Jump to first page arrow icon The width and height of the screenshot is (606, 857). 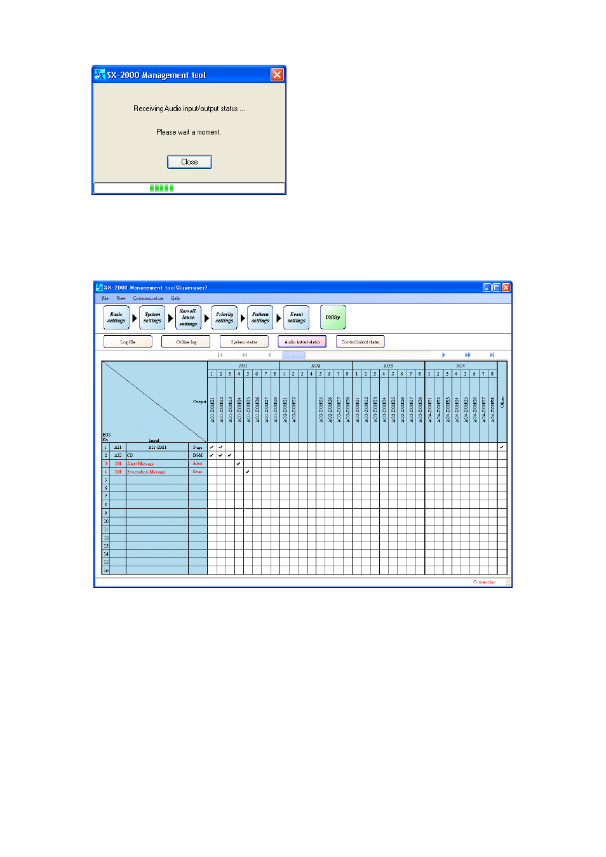click(220, 355)
